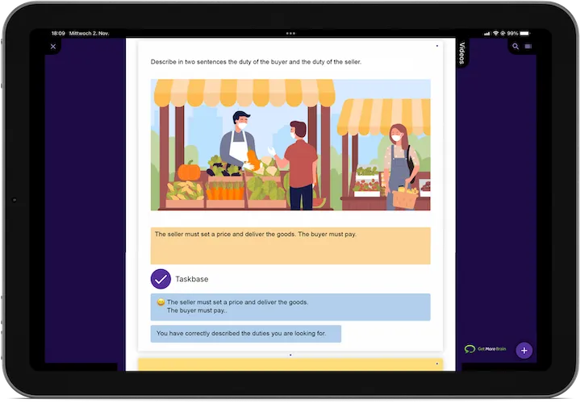Tap the three-dots multitasking indicator at top
This screenshot has width=580, height=403.
290,33
